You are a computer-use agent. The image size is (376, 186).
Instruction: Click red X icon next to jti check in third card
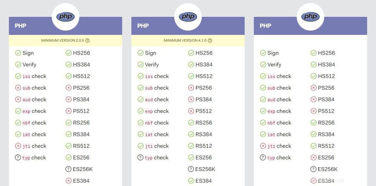(263, 146)
